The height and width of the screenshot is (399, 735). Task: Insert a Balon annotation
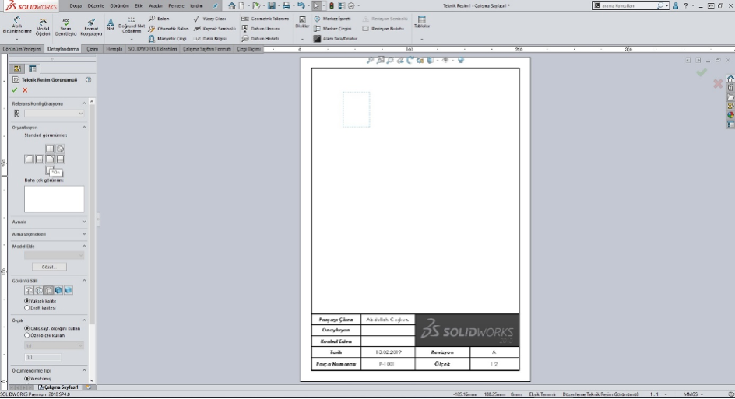[159, 19]
